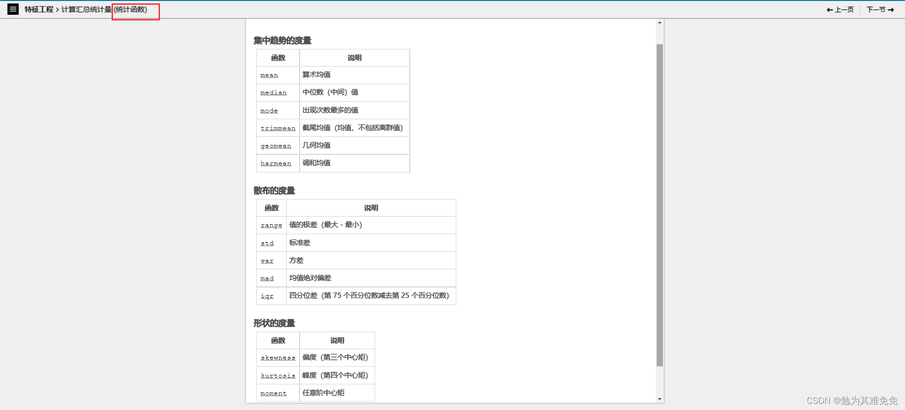Click the 任意阶中心矩 cell

point(337,393)
